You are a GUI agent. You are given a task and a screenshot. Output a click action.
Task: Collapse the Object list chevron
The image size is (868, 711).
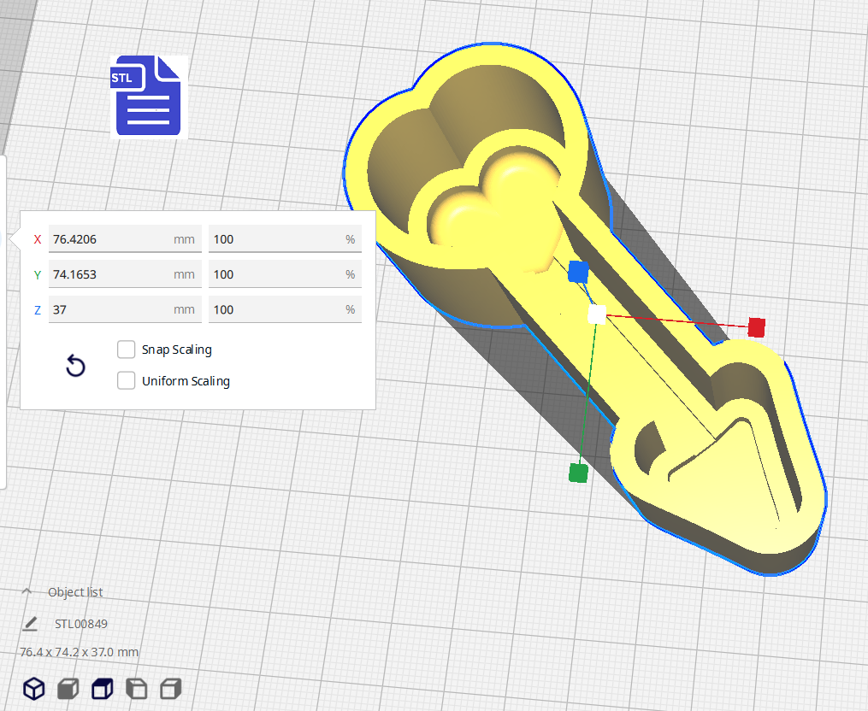pos(27,592)
